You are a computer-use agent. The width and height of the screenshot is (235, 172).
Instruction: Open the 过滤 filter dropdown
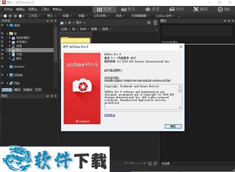pyautogui.click(x=65, y=29)
